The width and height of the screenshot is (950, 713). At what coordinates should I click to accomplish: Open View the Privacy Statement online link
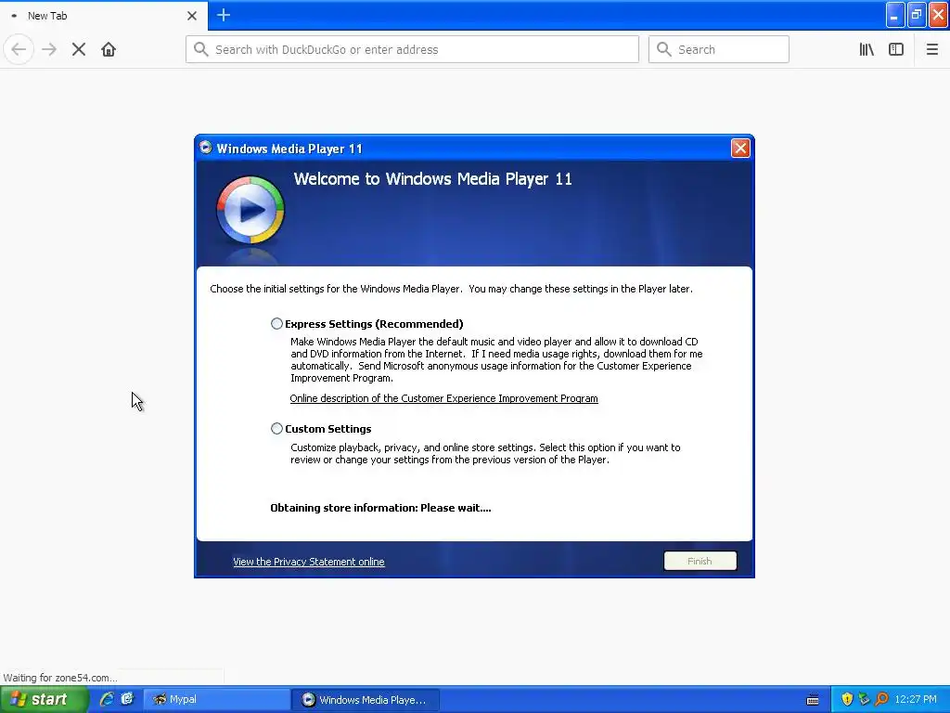pyautogui.click(x=308, y=562)
